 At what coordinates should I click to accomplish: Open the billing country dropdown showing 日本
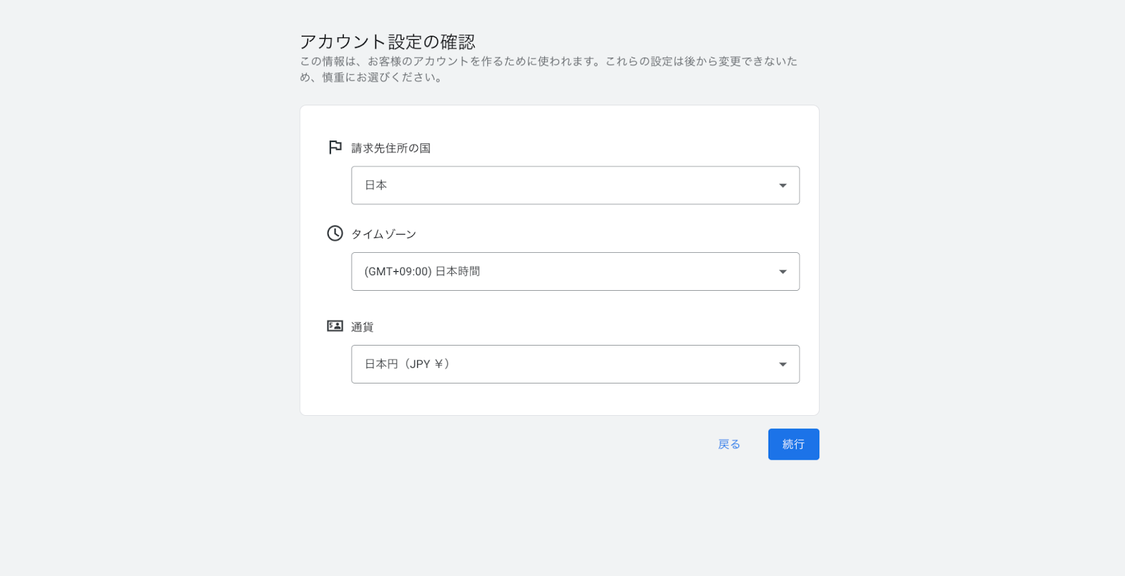coord(575,185)
